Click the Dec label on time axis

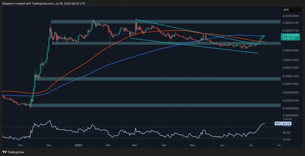tap(49, 145)
